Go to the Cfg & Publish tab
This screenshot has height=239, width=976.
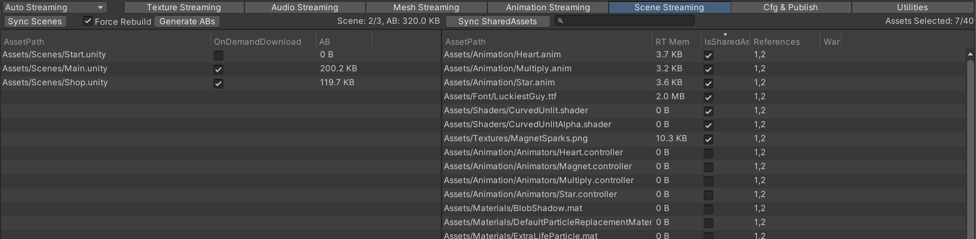pos(791,7)
